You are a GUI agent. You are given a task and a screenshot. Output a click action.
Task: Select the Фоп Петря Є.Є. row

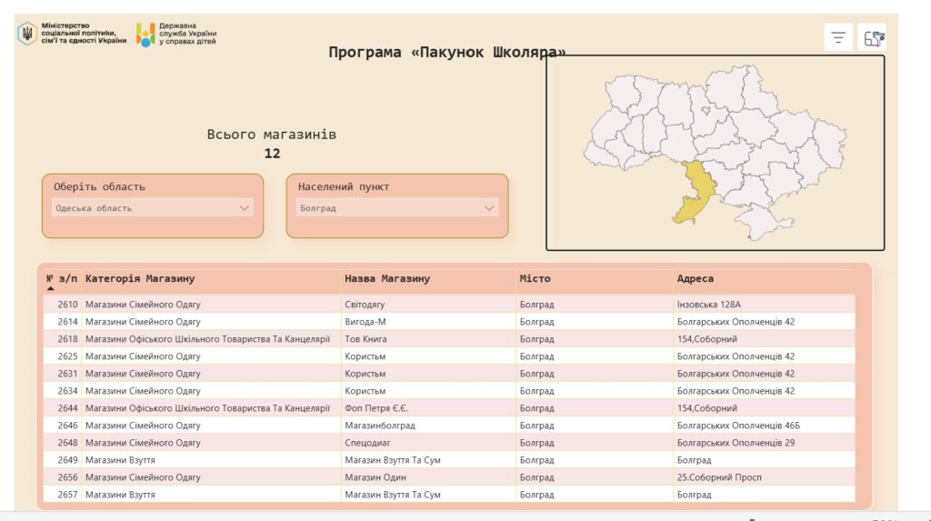[375, 408]
